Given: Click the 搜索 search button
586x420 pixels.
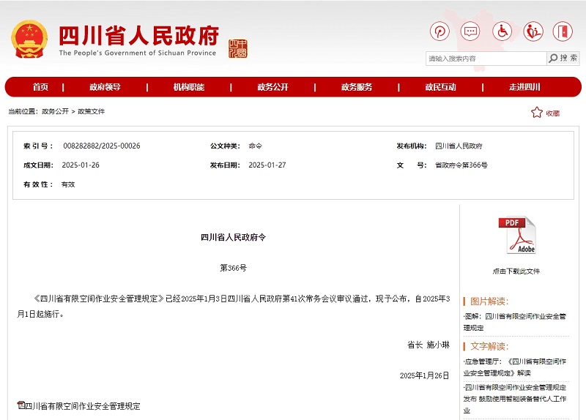Looking at the screenshot, I should coord(563,59).
